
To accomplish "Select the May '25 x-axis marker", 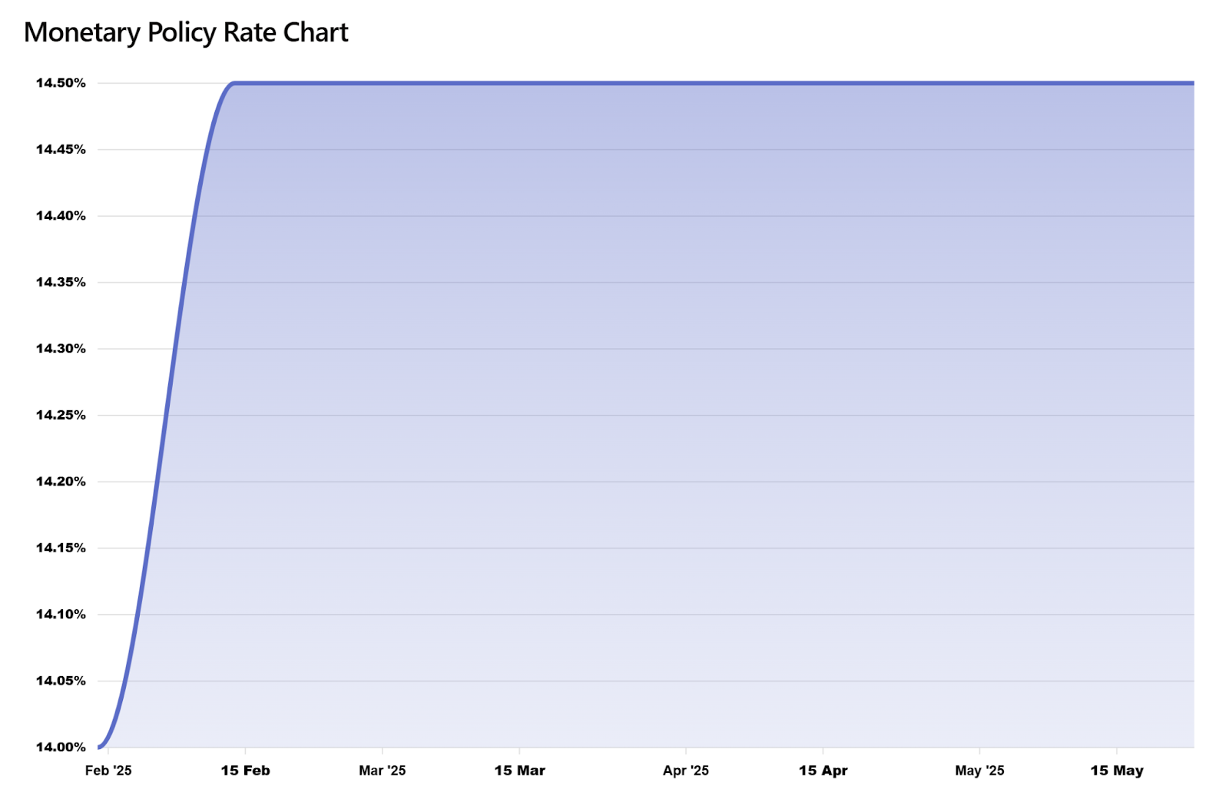I will coord(979,771).
